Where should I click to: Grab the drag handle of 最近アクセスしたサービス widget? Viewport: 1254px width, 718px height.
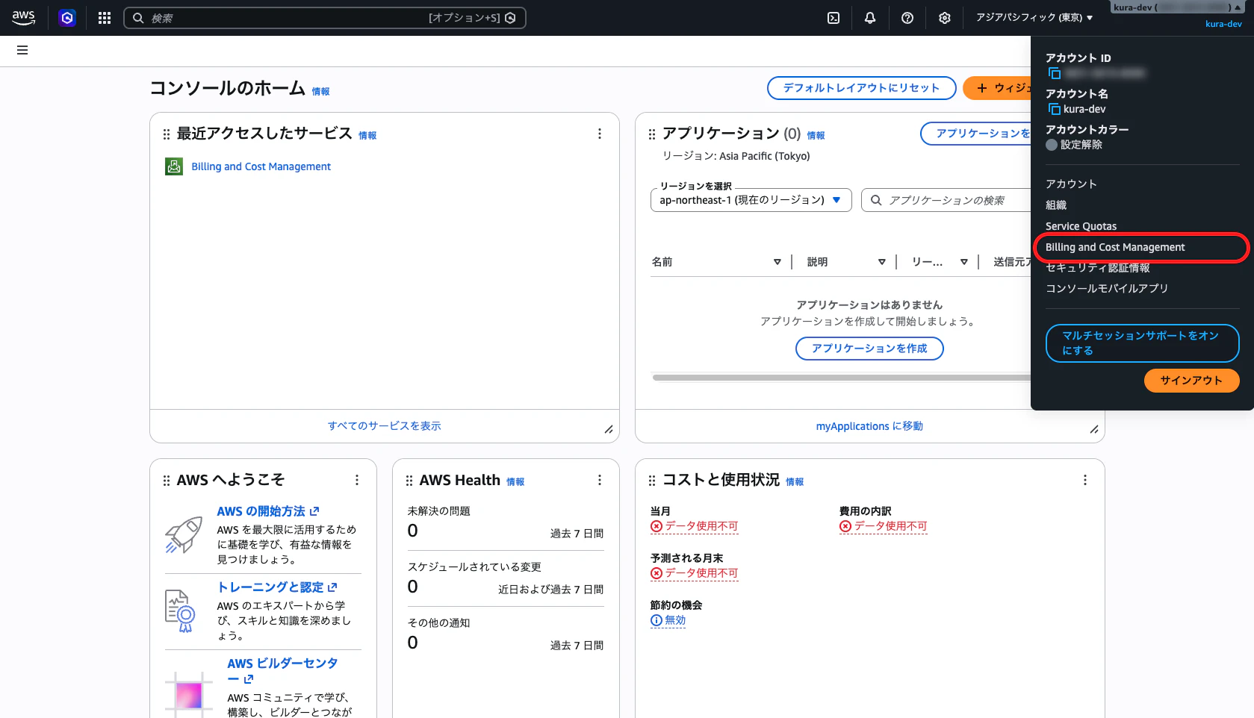click(167, 134)
